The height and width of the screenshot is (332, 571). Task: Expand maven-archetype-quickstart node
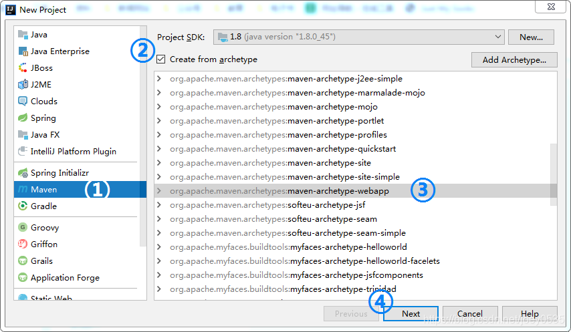(x=158, y=149)
